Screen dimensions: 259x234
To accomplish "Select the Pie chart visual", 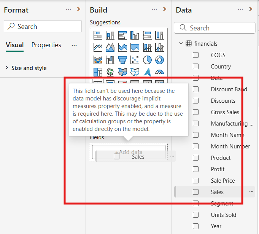I will [147, 60].
